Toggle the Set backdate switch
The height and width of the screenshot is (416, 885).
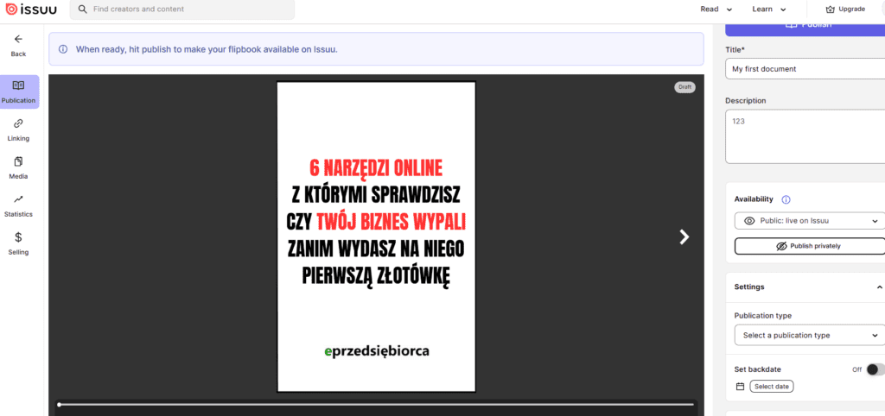[874, 369]
